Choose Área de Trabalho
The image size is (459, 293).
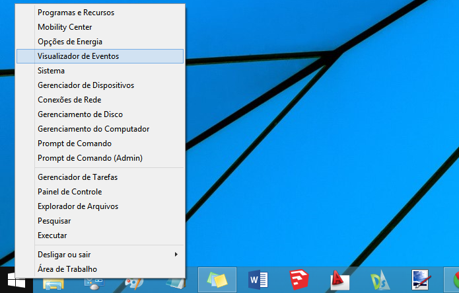tap(100, 269)
